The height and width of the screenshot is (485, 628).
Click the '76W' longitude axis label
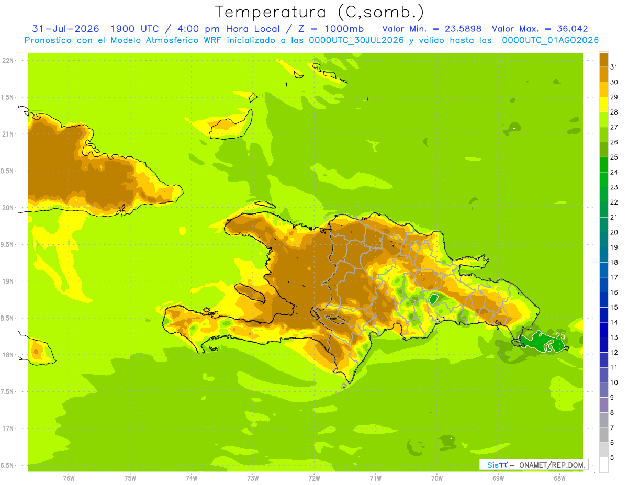(x=69, y=478)
